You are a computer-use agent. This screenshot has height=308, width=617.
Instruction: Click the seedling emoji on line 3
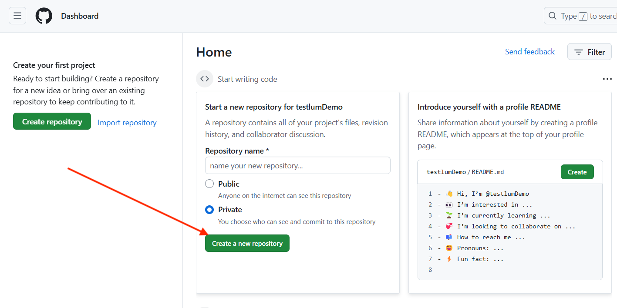point(449,215)
